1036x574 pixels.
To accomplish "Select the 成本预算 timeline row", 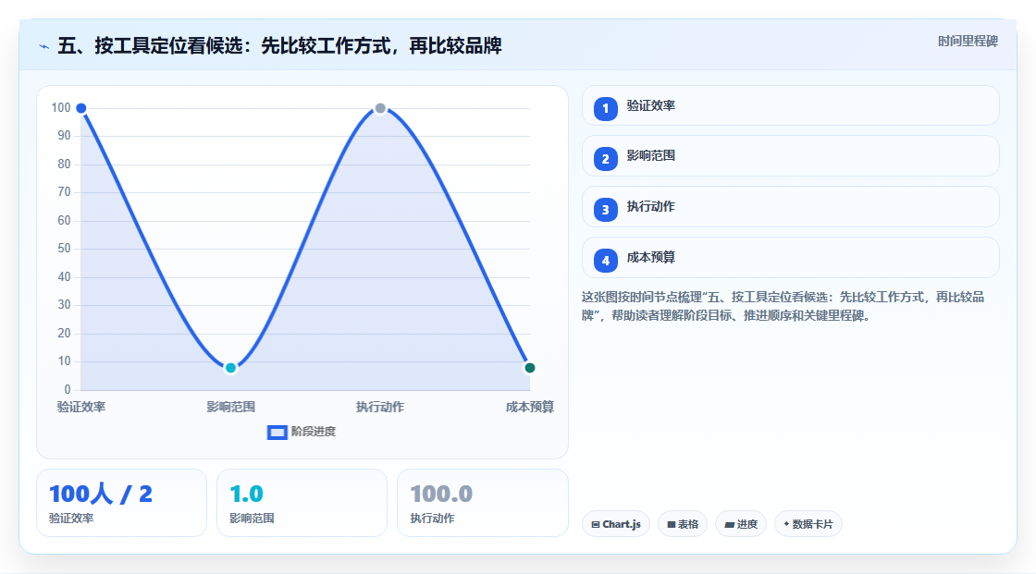I will click(x=790, y=258).
